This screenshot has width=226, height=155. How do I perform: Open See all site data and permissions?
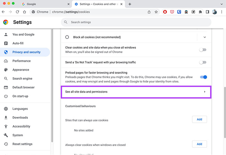pyautogui.click(x=136, y=92)
